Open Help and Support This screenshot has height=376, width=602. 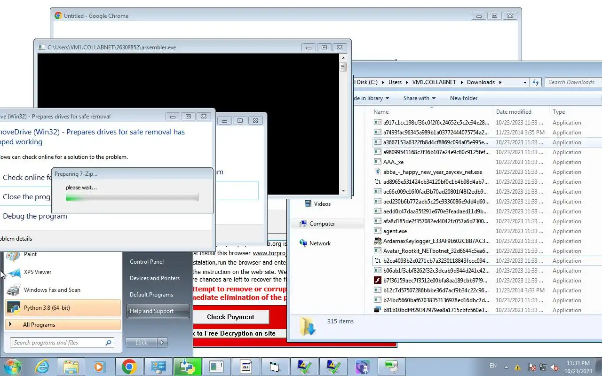coord(158,311)
